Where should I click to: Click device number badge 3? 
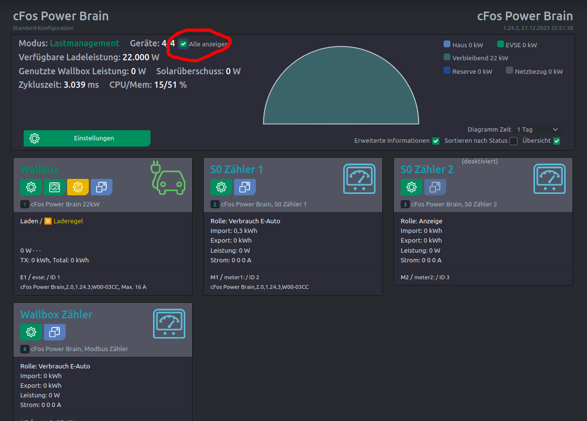405,204
